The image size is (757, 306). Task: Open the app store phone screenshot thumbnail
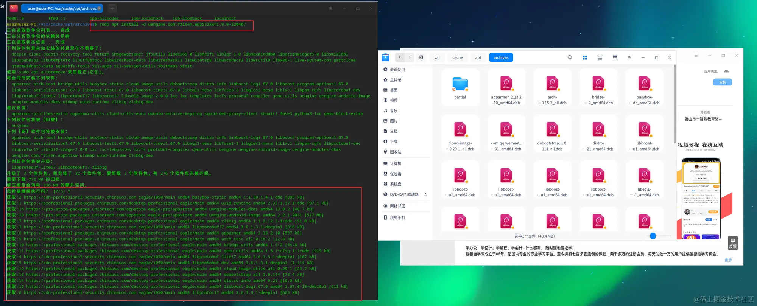click(701, 199)
